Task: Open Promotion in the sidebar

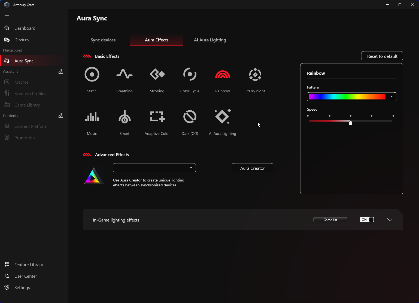Action: (34, 138)
